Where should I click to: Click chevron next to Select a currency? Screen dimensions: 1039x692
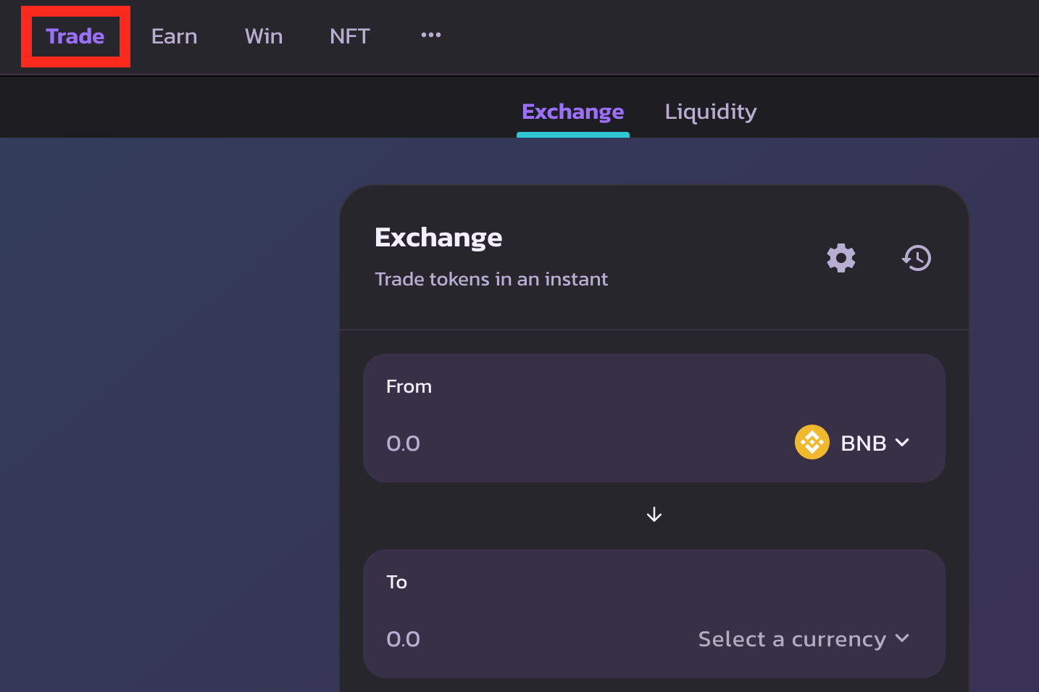coord(902,638)
